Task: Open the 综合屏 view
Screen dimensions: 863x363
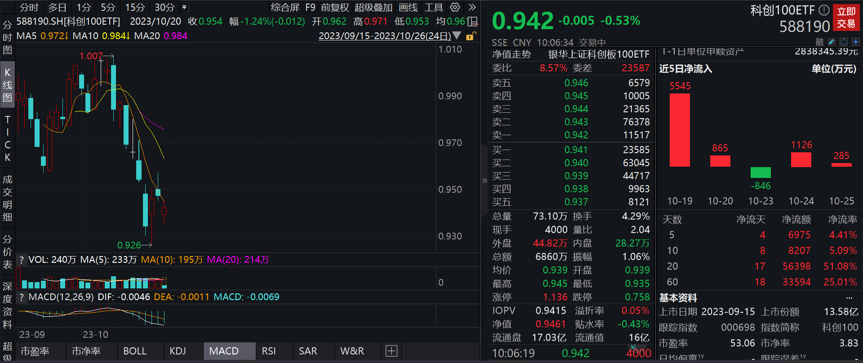Action: (x=285, y=7)
